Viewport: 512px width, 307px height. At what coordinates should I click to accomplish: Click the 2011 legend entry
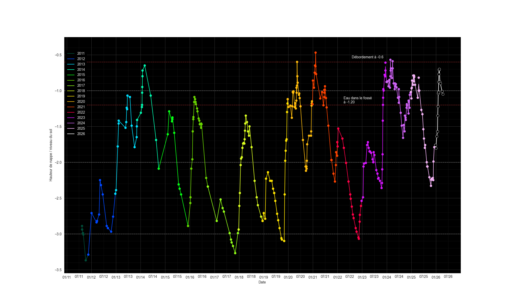76,54
